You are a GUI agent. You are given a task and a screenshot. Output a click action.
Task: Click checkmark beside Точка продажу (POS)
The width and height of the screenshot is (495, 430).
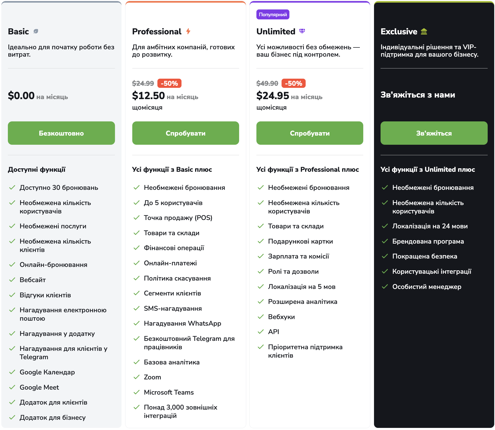coord(136,218)
